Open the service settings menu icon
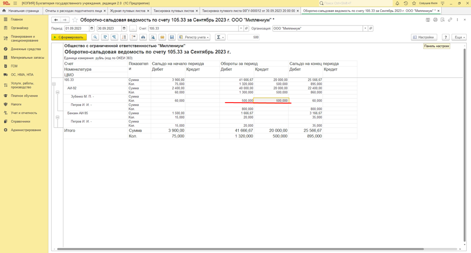The width and height of the screenshot is (471, 253). point(442,3)
